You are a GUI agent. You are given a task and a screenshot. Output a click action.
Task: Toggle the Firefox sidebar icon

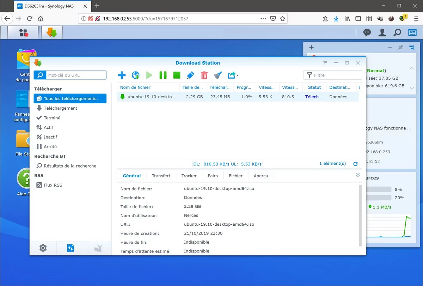pyautogui.click(x=358, y=19)
